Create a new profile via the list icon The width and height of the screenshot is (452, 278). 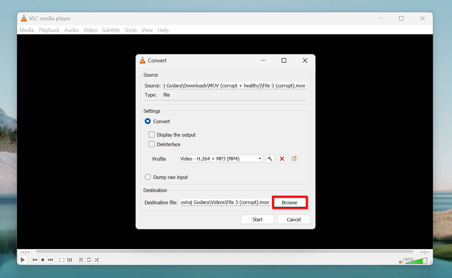(294, 158)
